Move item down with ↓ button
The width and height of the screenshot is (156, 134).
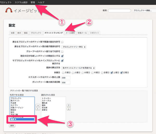pyautogui.click(x=69, y=109)
